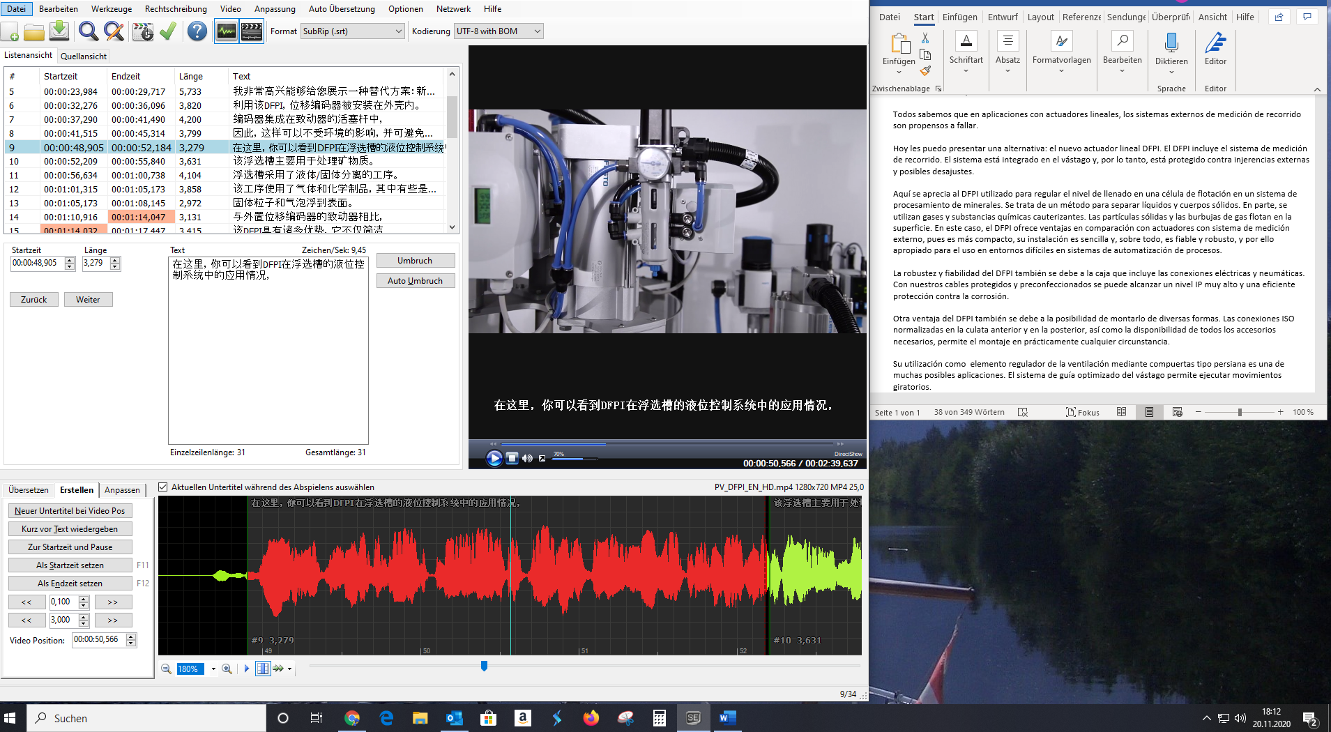The height and width of the screenshot is (732, 1331).
Task: Click the Cut scissors icon in Word
Action: pyautogui.click(x=925, y=38)
